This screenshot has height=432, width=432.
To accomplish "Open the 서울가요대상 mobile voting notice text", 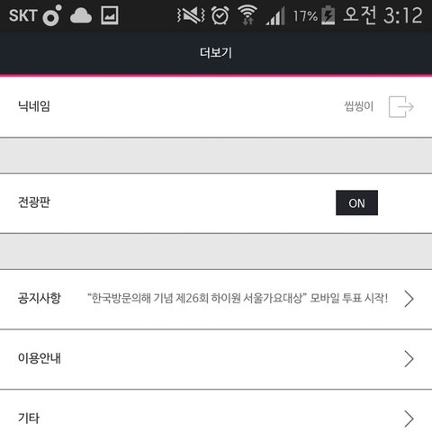I will [x=238, y=298].
